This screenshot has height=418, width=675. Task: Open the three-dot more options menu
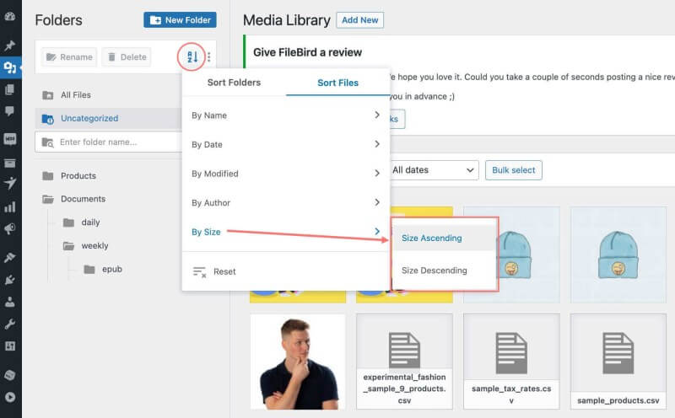(x=208, y=56)
